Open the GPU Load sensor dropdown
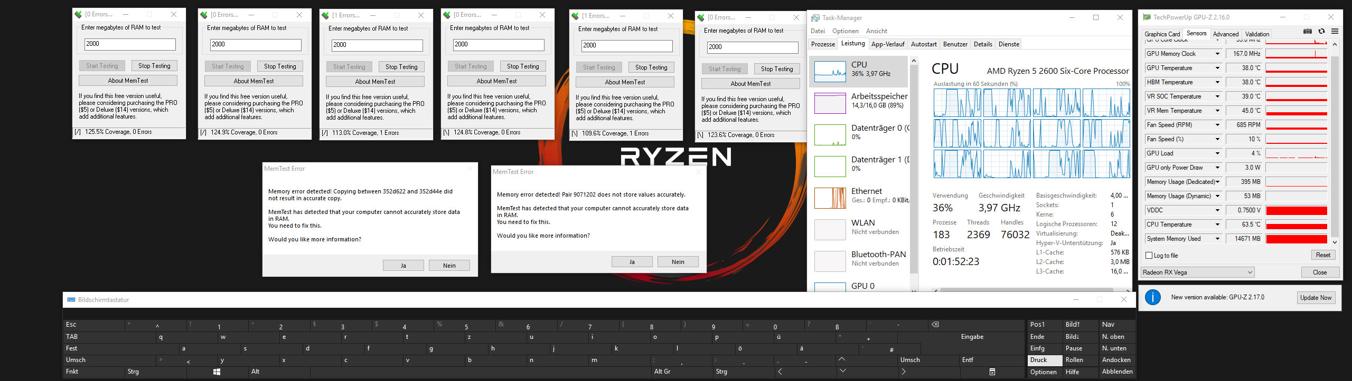The height and width of the screenshot is (381, 1352). tap(1217, 153)
